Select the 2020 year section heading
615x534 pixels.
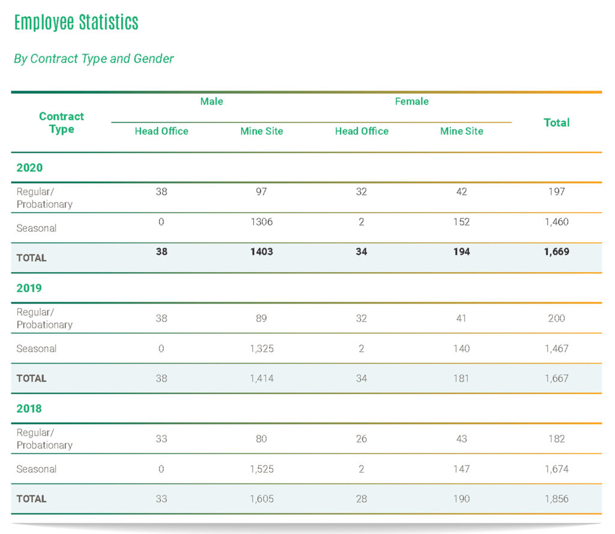tap(29, 168)
